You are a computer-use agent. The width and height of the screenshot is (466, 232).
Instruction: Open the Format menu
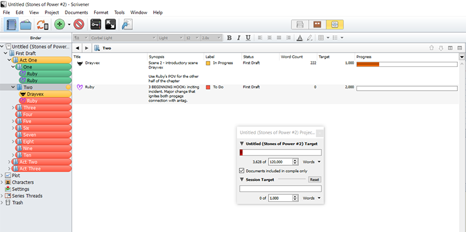101,12
